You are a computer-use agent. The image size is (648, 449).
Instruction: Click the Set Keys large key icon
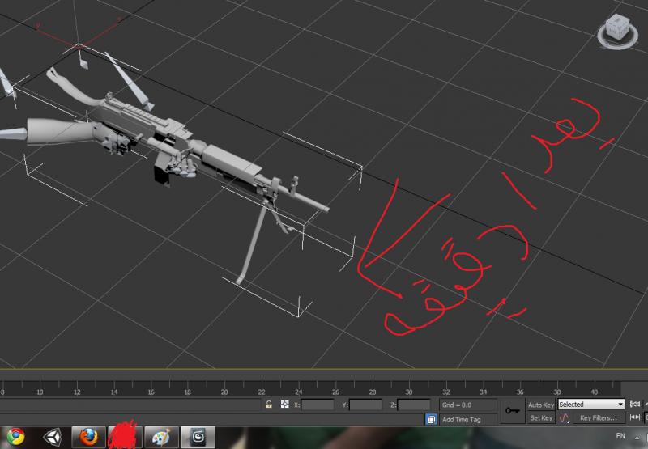click(513, 411)
